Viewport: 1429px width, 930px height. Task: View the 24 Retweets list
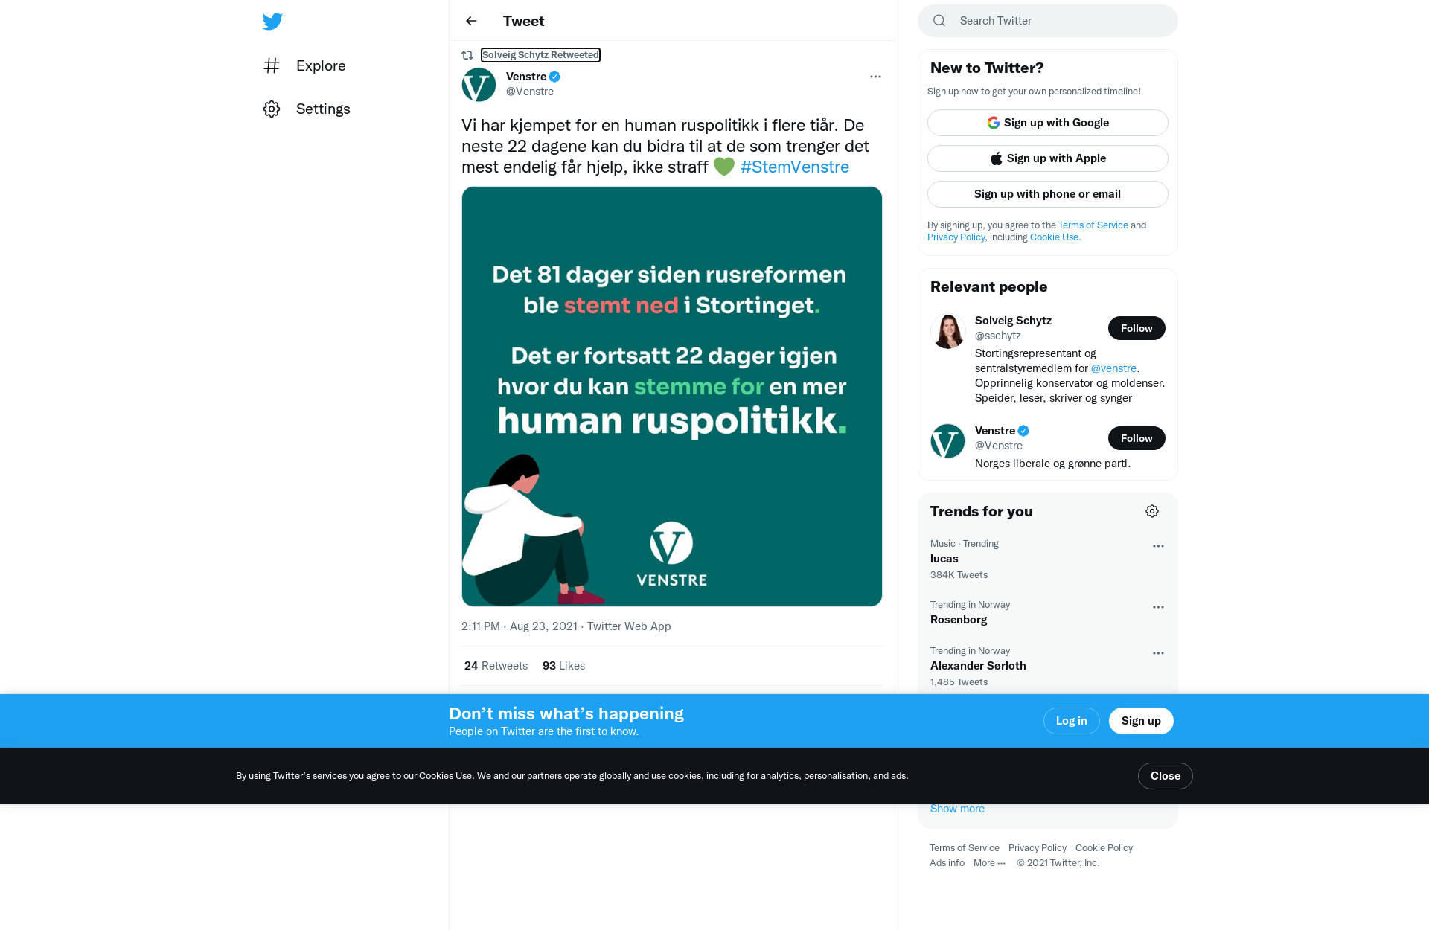click(496, 666)
